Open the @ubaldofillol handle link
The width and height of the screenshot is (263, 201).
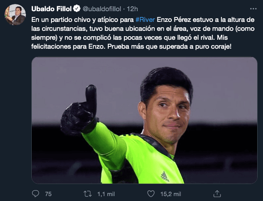(102, 9)
